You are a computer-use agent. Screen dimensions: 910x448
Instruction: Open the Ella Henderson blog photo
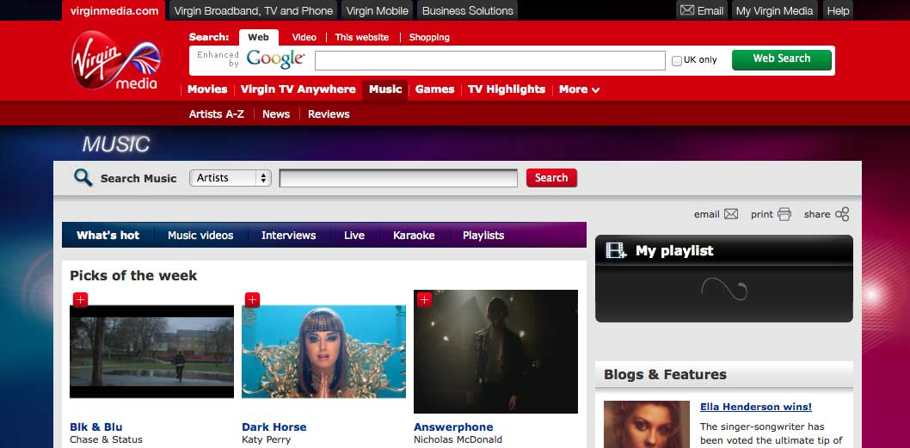pyautogui.click(x=647, y=424)
